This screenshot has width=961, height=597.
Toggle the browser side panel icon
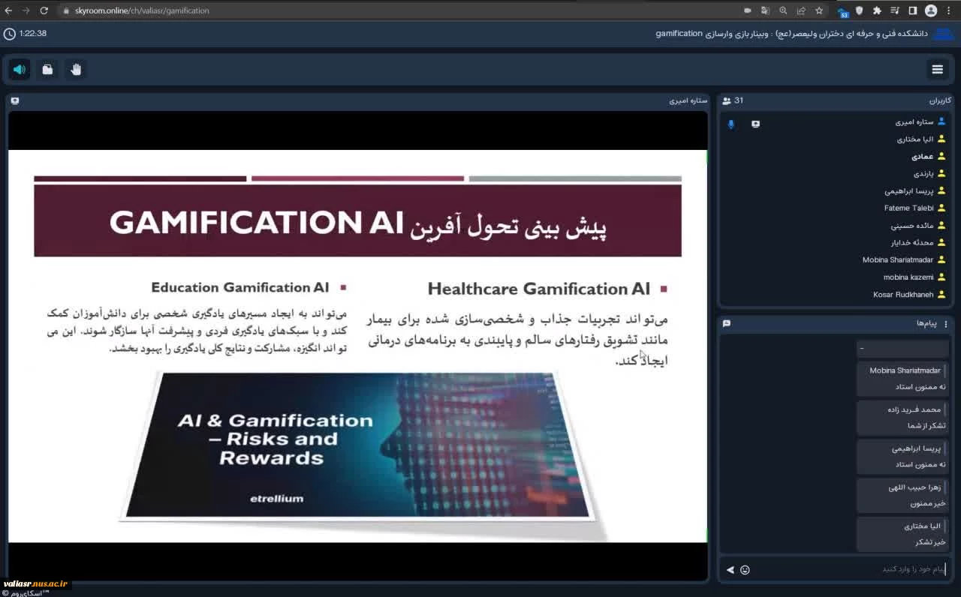(x=913, y=10)
